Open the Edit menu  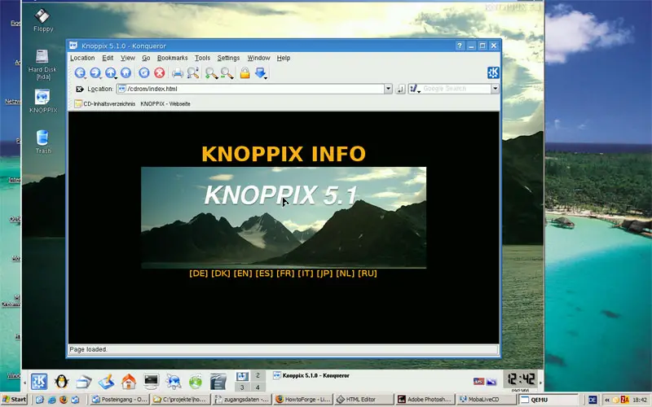pos(108,58)
